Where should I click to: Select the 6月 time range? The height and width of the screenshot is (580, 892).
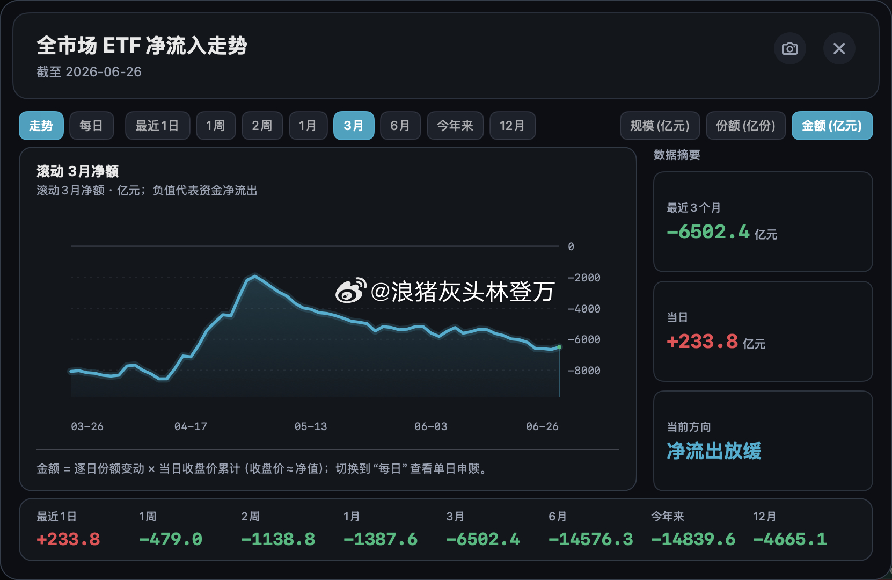400,126
